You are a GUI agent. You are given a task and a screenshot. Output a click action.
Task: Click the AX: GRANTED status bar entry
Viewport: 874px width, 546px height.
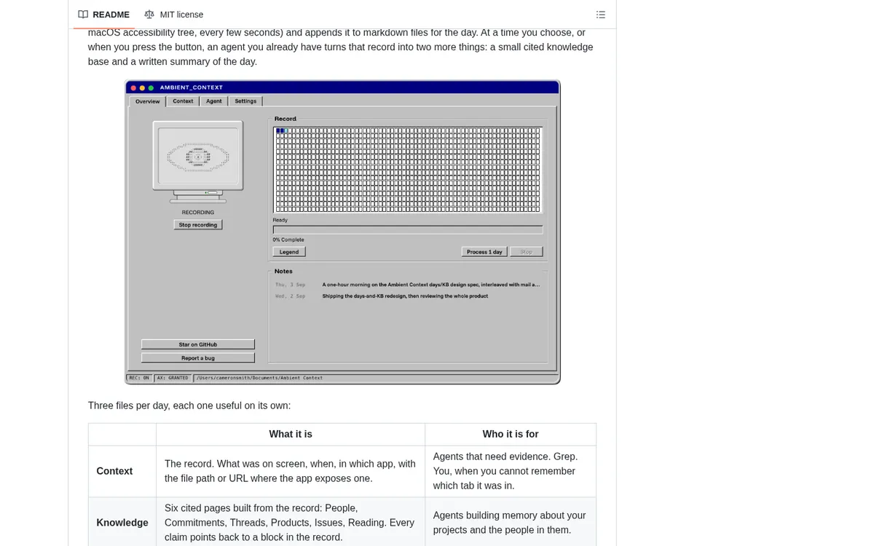coord(173,378)
